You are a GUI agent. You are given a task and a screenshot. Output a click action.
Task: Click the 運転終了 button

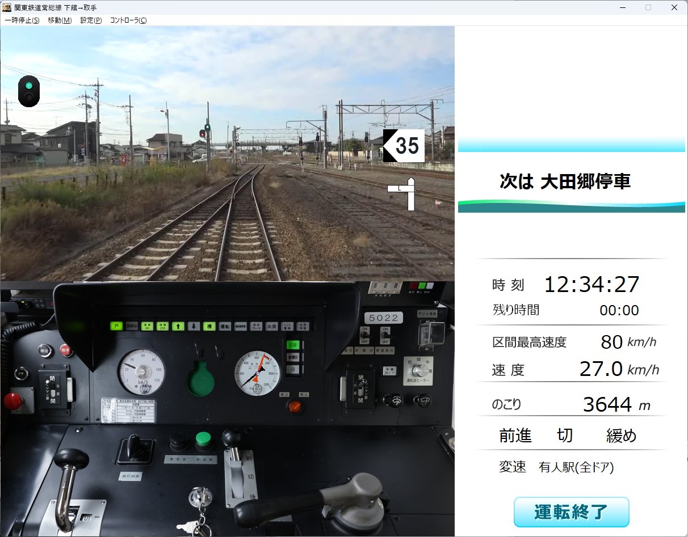[x=572, y=512]
